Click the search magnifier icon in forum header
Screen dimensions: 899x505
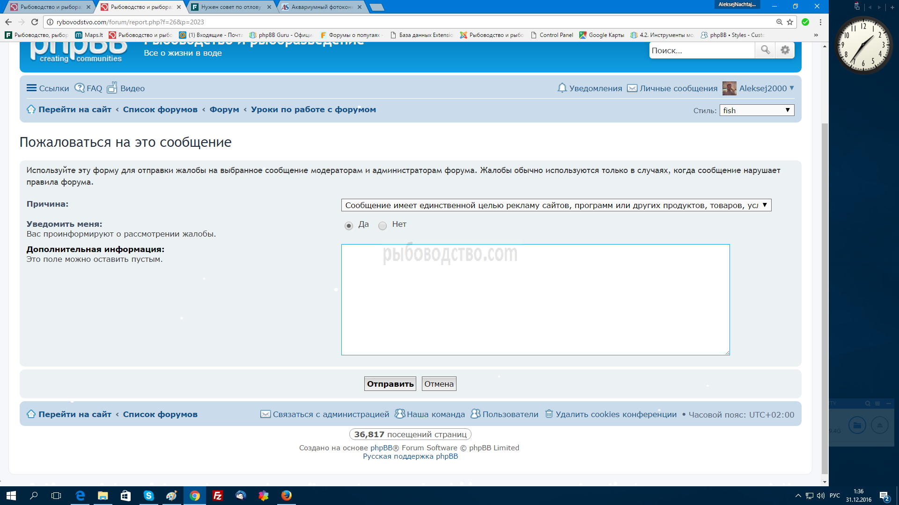pyautogui.click(x=765, y=50)
